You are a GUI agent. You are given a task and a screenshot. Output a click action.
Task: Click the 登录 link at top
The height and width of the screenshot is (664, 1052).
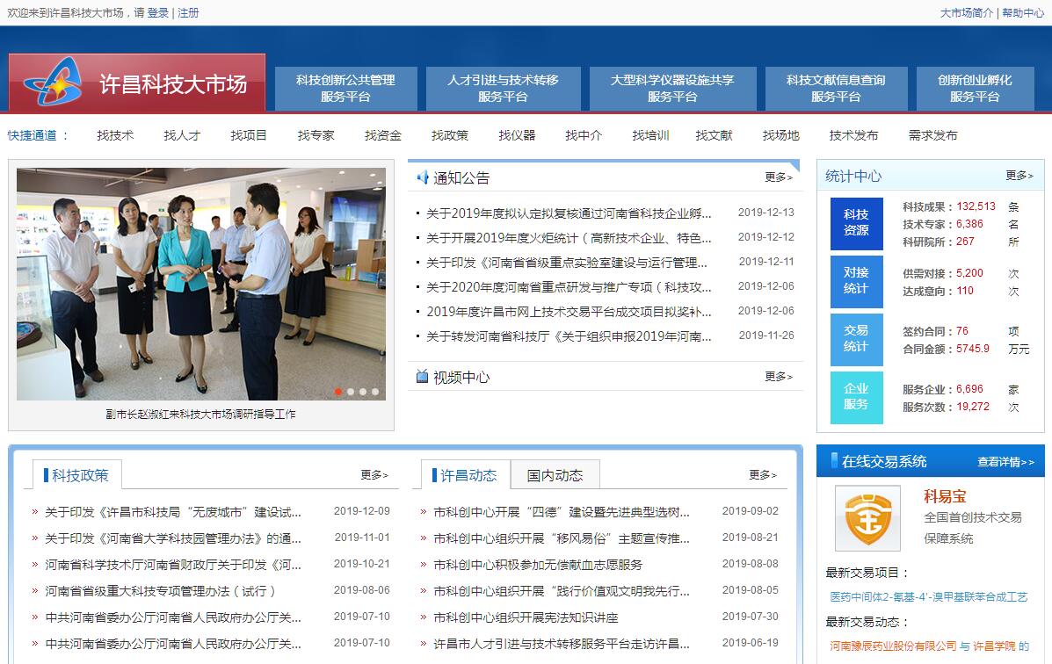click(x=158, y=13)
